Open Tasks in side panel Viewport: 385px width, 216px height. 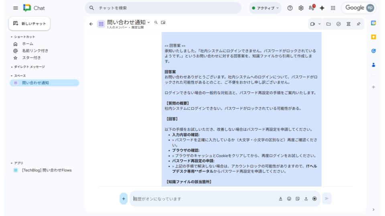(x=373, y=51)
